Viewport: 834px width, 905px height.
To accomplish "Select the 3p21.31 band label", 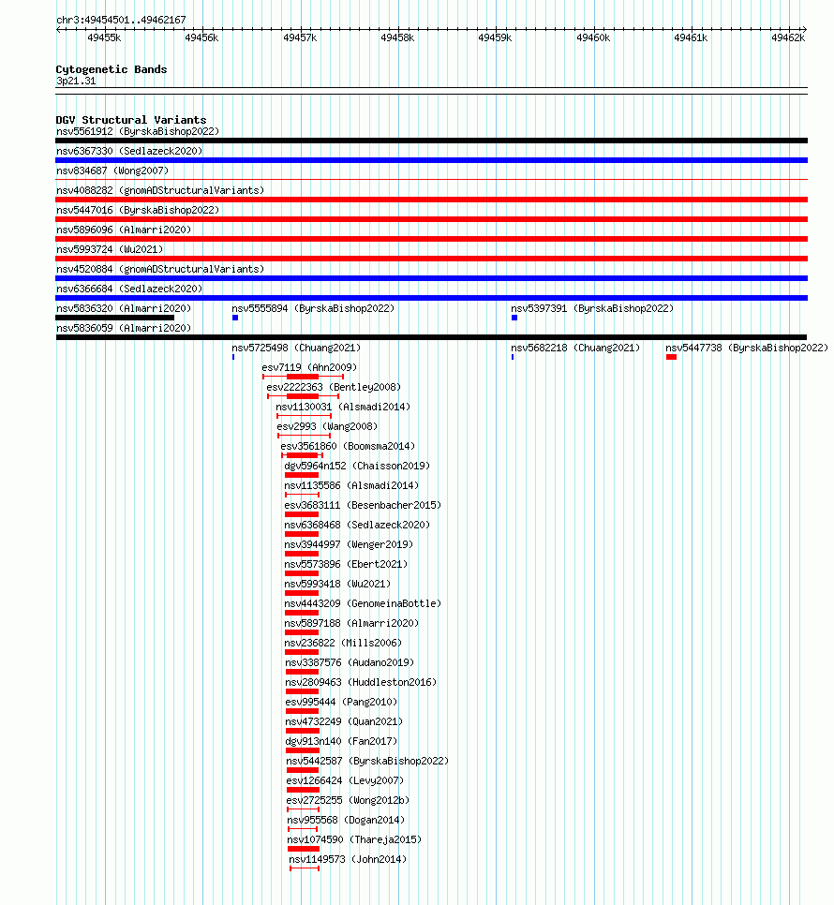I will (76, 81).
